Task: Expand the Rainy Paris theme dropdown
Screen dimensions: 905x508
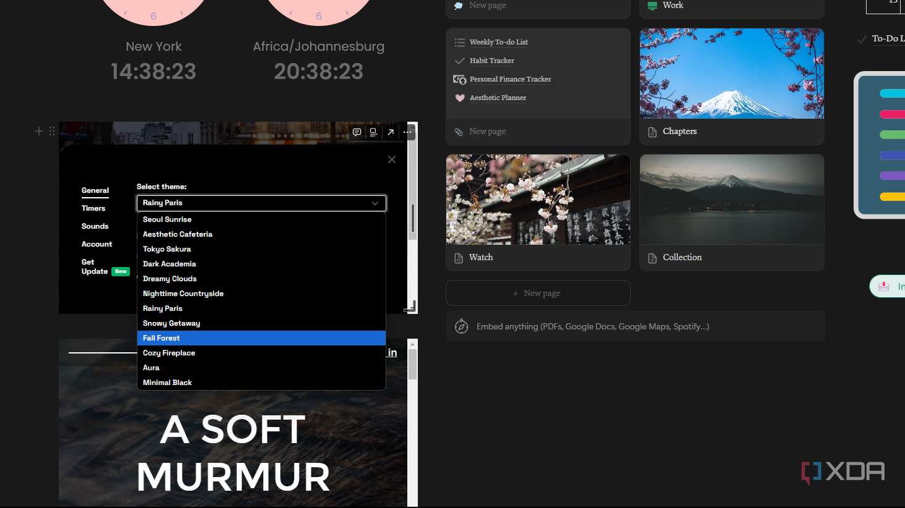Action: pyautogui.click(x=261, y=203)
